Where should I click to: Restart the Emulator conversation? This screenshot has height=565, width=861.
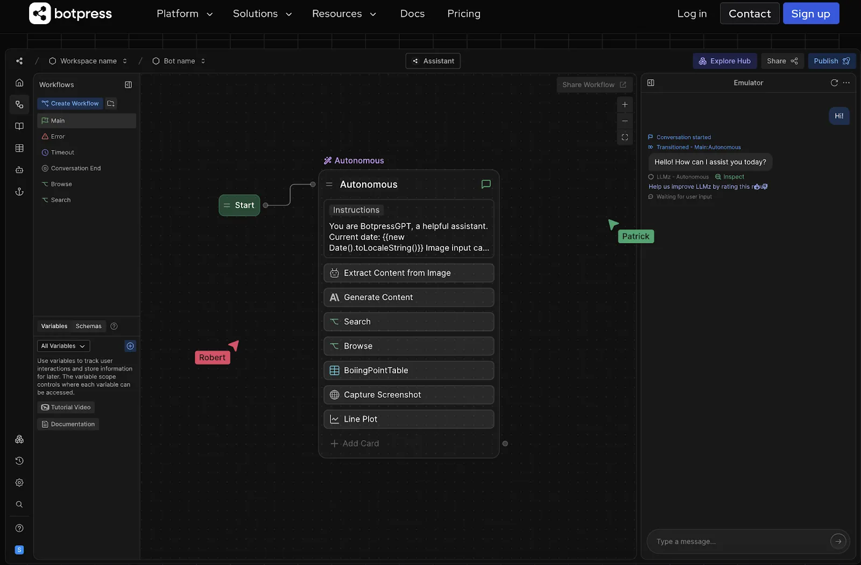pos(834,83)
